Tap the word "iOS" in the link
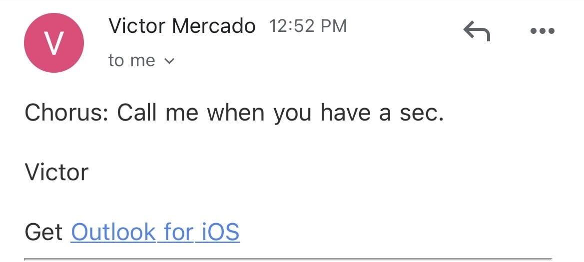This screenshot has height=262, width=584. tap(220, 232)
